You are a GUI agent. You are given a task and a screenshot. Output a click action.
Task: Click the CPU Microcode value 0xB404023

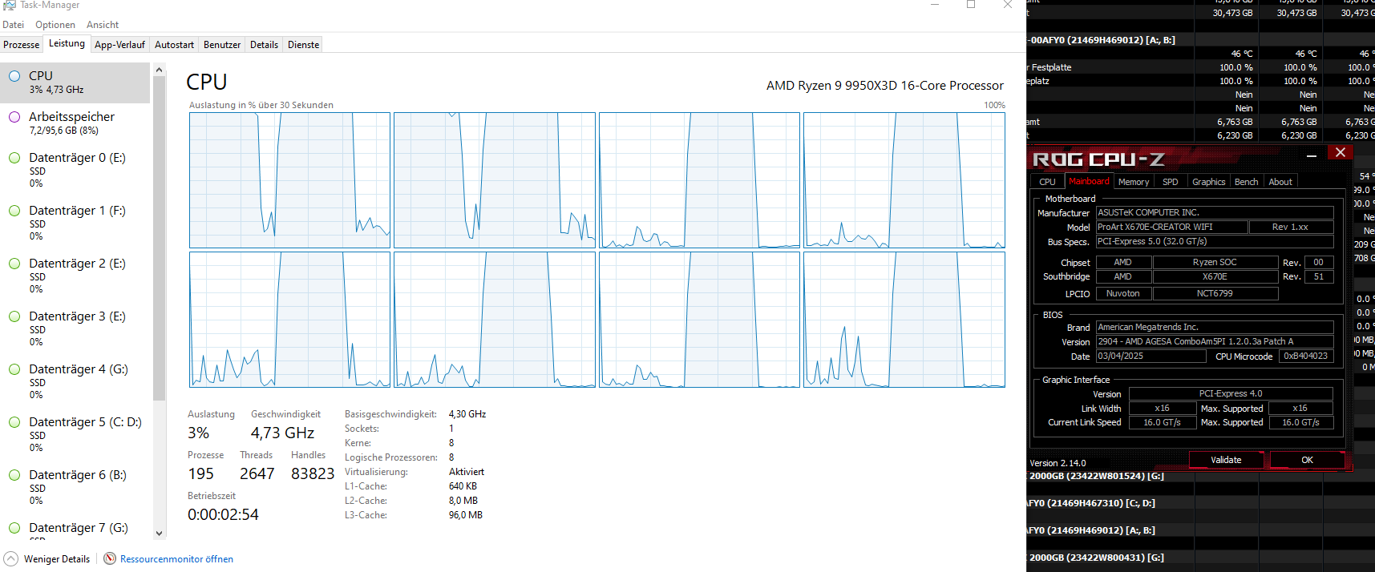(x=1305, y=356)
